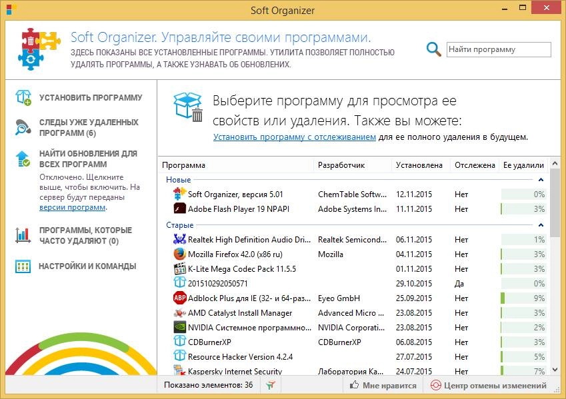The image size is (566, 399).
Task: Focus the Найти программу search field
Action: [499, 49]
